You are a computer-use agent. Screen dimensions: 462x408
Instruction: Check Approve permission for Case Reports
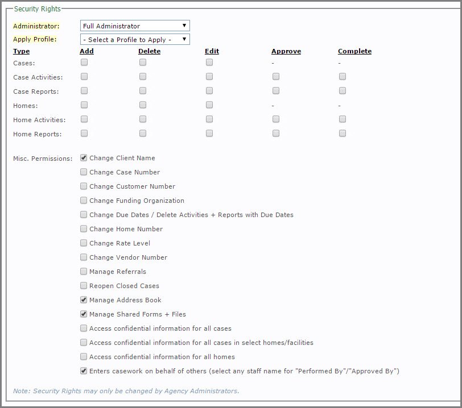276,91
